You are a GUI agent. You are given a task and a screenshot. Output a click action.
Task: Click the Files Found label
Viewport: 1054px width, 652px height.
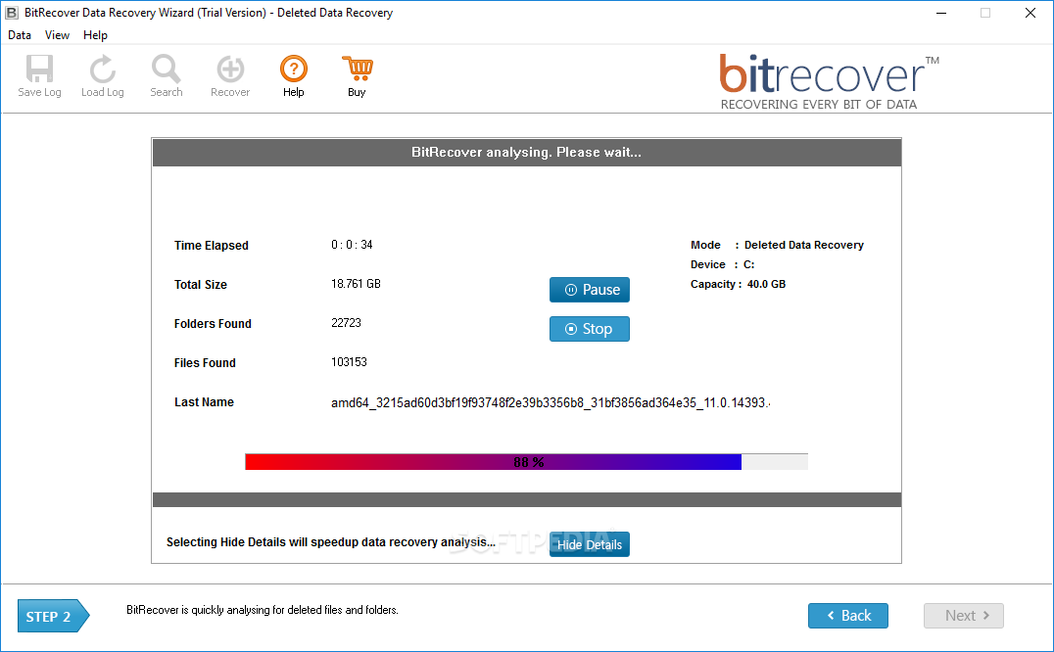click(205, 363)
